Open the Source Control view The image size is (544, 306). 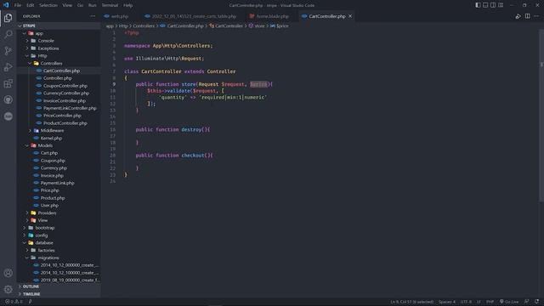pos(8,51)
